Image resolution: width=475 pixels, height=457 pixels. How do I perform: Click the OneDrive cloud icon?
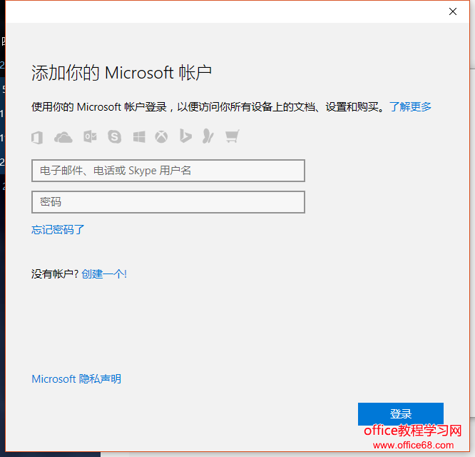[x=63, y=137]
